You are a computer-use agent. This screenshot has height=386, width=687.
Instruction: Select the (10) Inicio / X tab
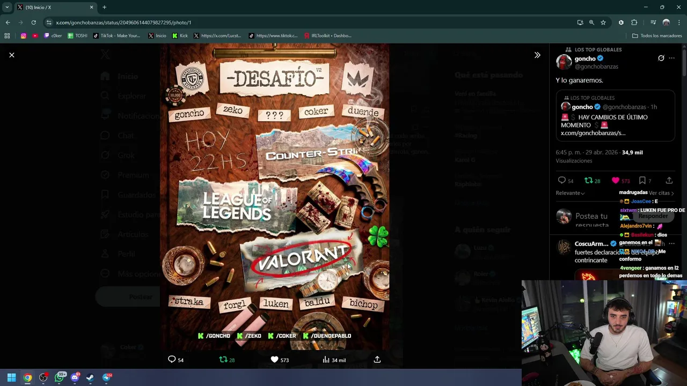coord(55,7)
